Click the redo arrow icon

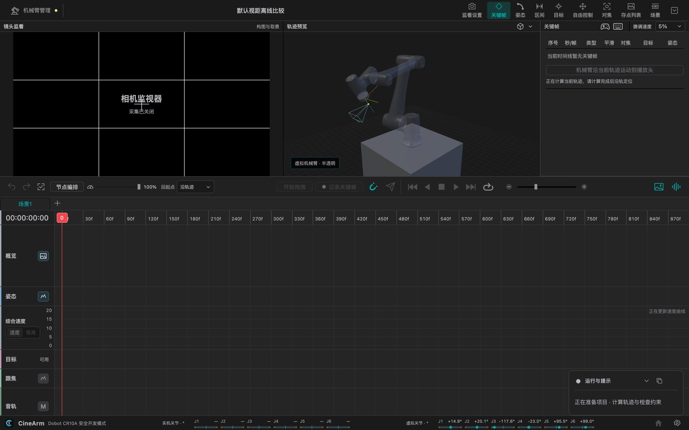26,187
